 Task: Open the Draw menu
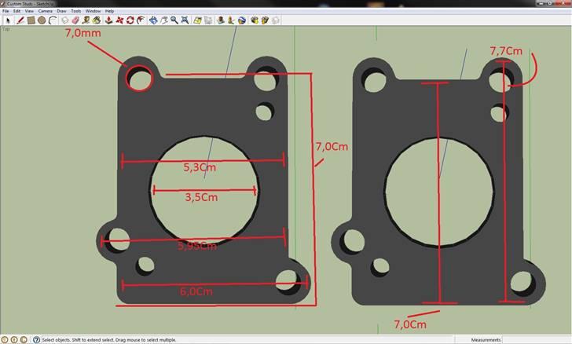(61, 12)
